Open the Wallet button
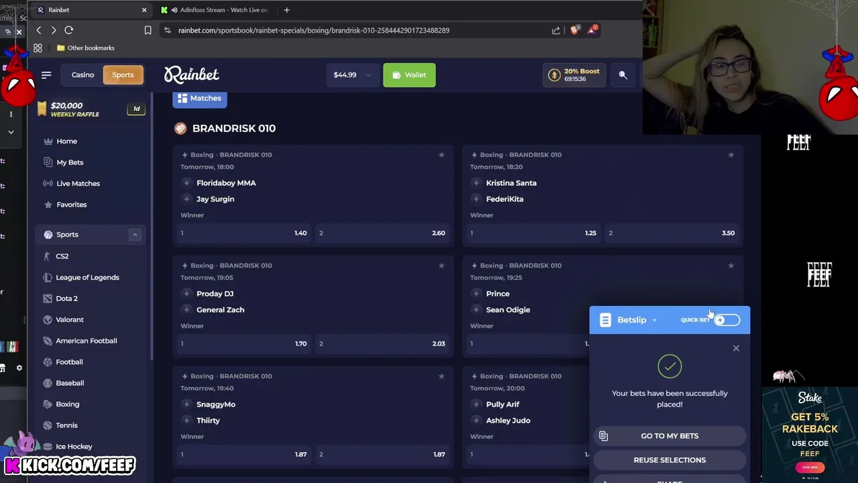The width and height of the screenshot is (858, 483). tap(409, 75)
